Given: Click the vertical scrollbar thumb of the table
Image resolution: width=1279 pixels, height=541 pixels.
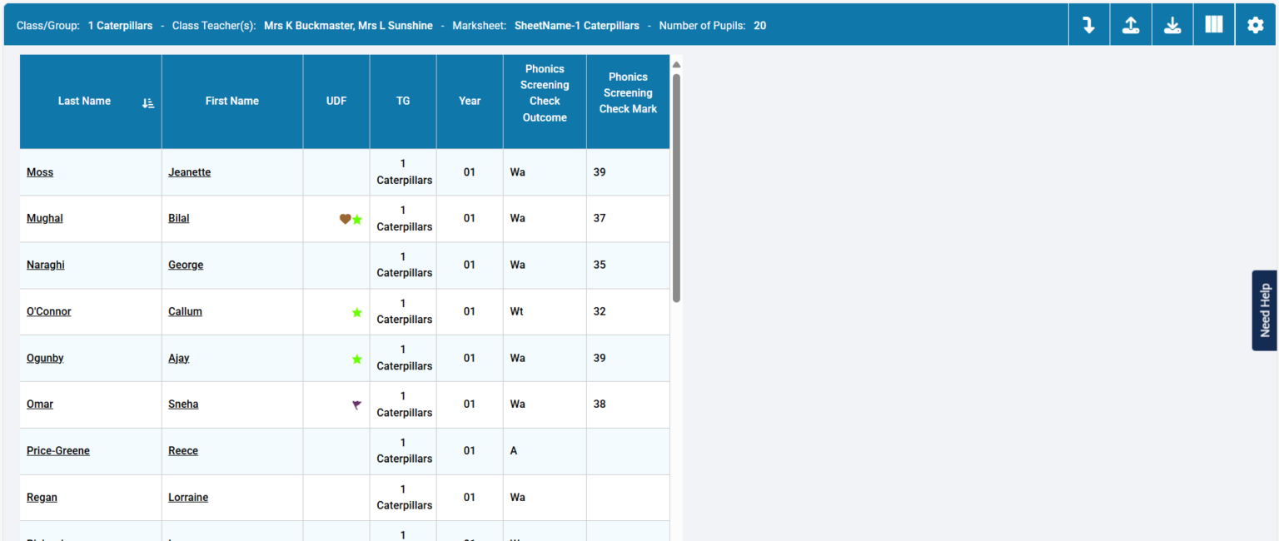Looking at the screenshot, I should 676,187.
